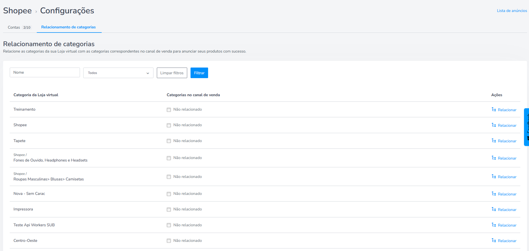Click the Limpar filtros button
Screen dimensions: 529x251
tap(172, 73)
